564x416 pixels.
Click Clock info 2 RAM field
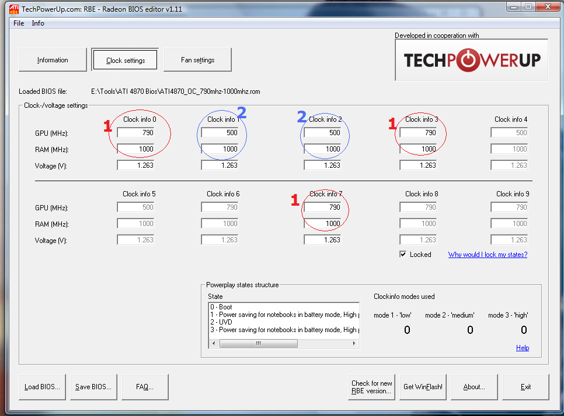click(323, 149)
